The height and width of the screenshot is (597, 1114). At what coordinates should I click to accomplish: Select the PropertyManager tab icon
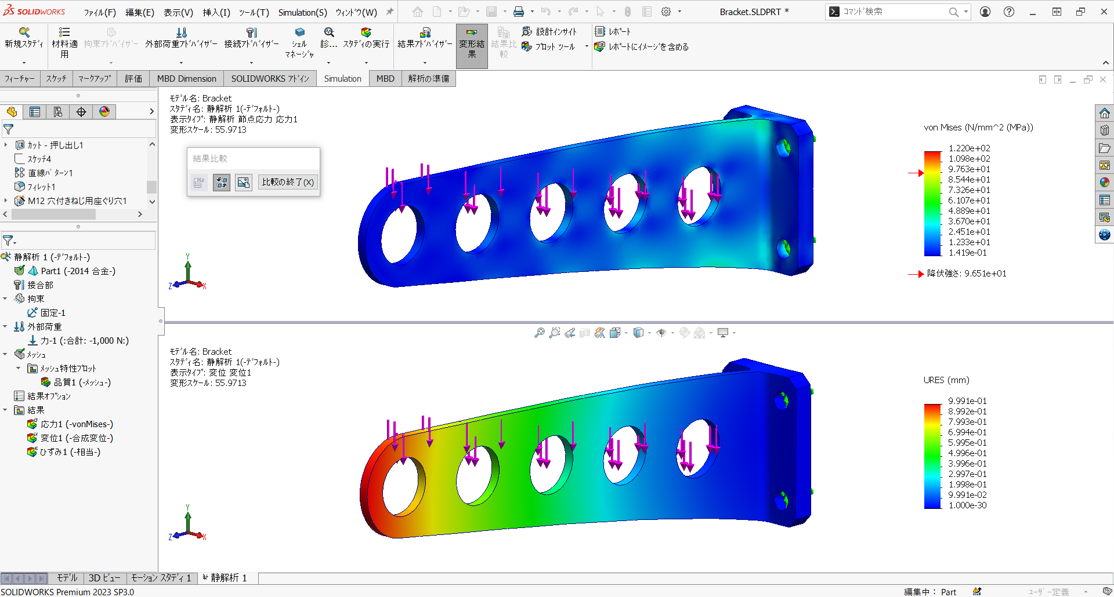pos(35,112)
